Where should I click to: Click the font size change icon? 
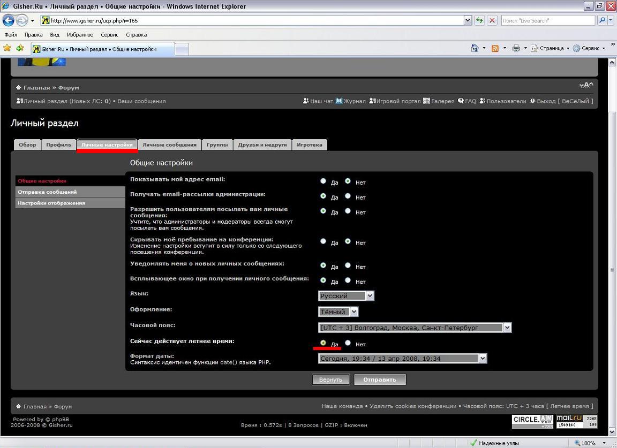pos(586,86)
